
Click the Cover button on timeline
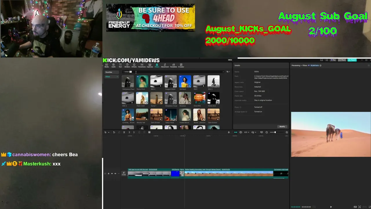(x=124, y=174)
